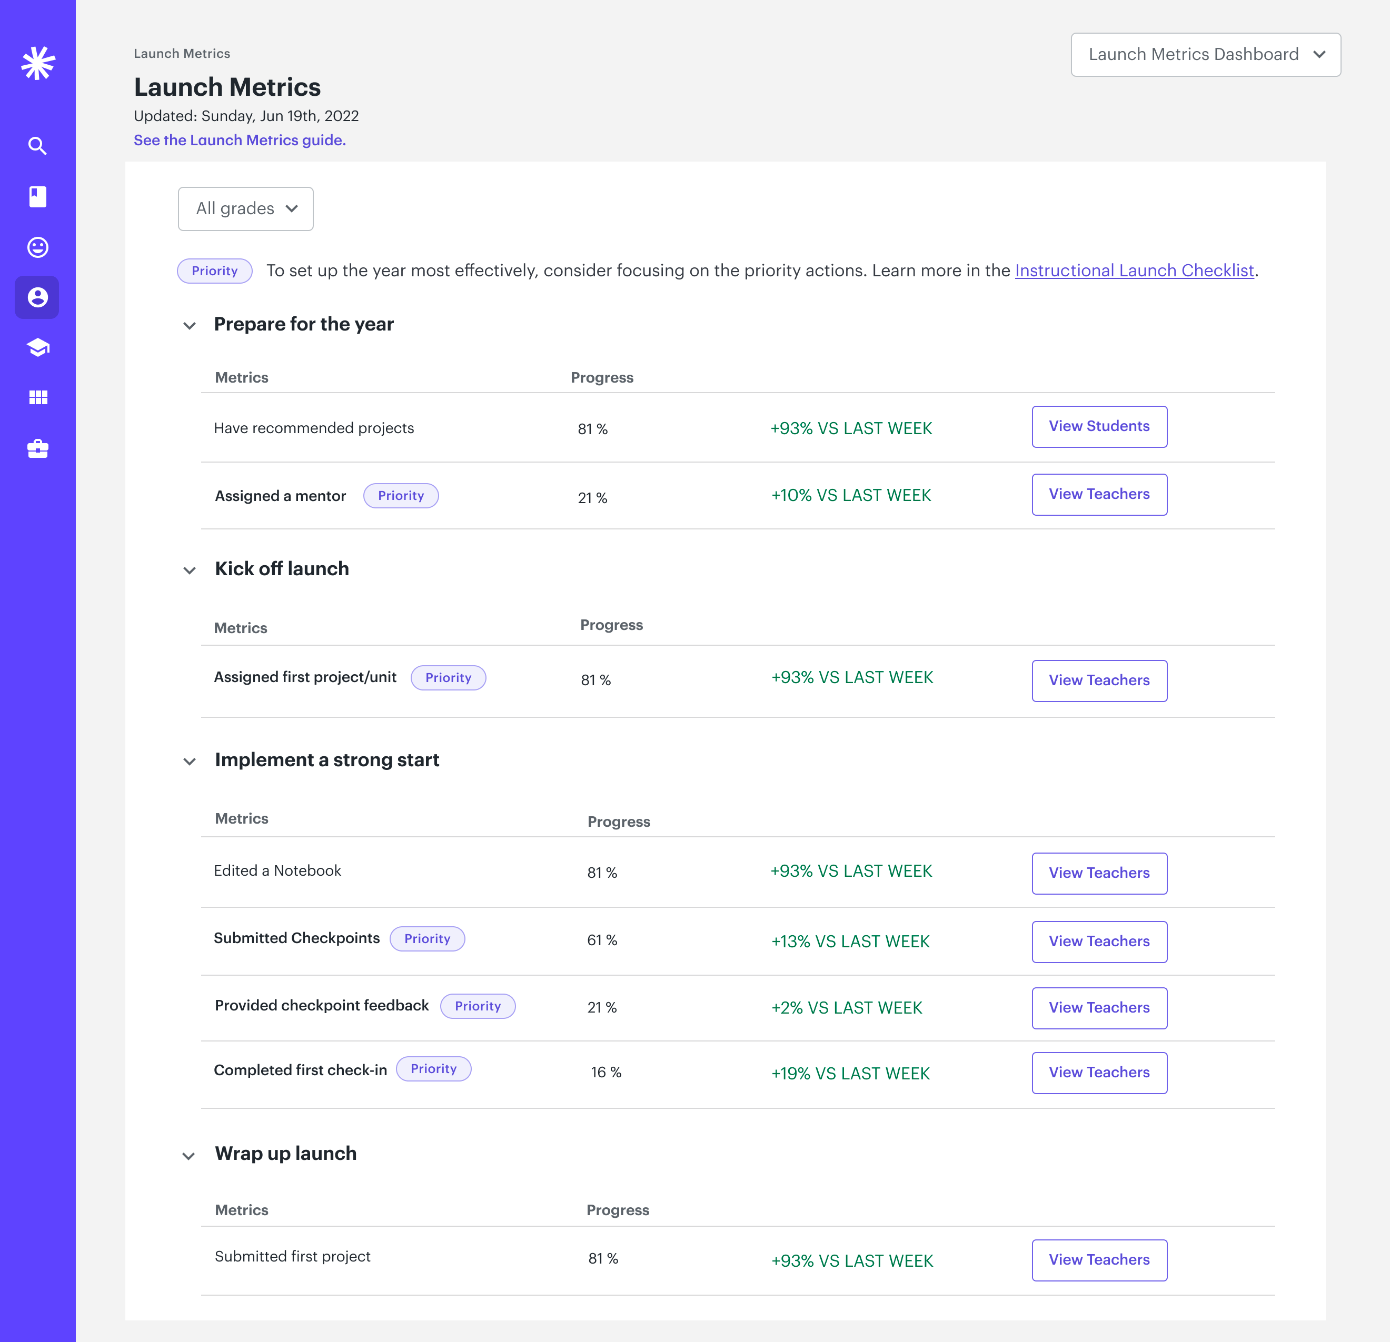Click View Teachers for Submitted Checkpoints
1390x1342 pixels.
1098,942
